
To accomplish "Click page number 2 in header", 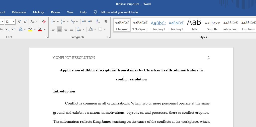I will tap(209, 58).
